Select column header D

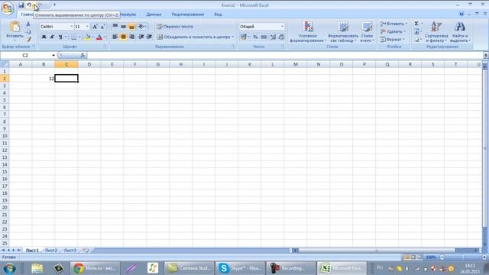(x=89, y=64)
